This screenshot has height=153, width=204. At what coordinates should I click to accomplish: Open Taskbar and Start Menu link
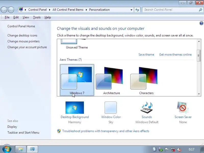(23, 133)
